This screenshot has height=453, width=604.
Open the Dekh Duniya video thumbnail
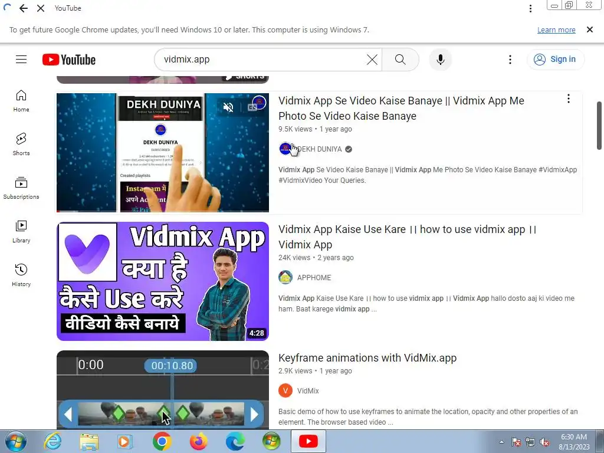[x=163, y=153]
